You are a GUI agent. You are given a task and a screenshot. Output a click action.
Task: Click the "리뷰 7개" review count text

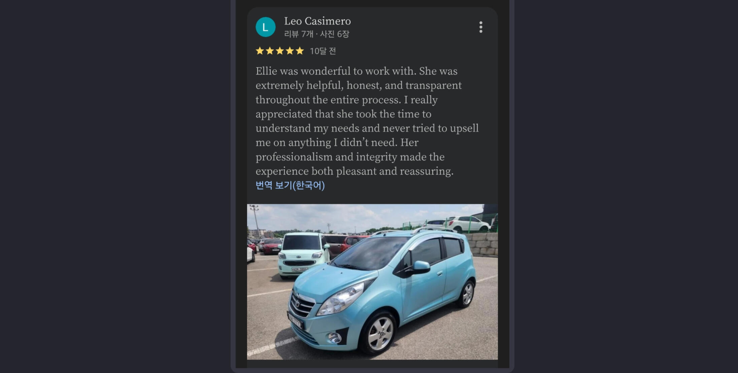(x=299, y=34)
